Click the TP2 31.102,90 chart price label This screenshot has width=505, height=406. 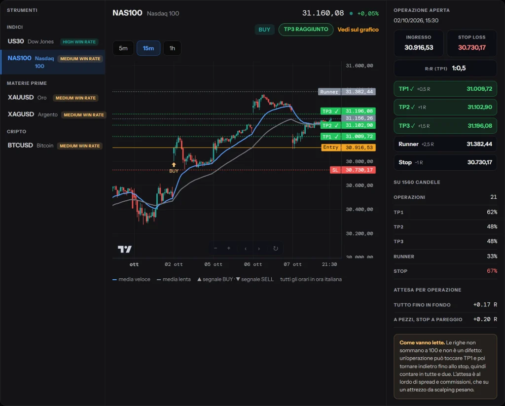click(x=348, y=125)
